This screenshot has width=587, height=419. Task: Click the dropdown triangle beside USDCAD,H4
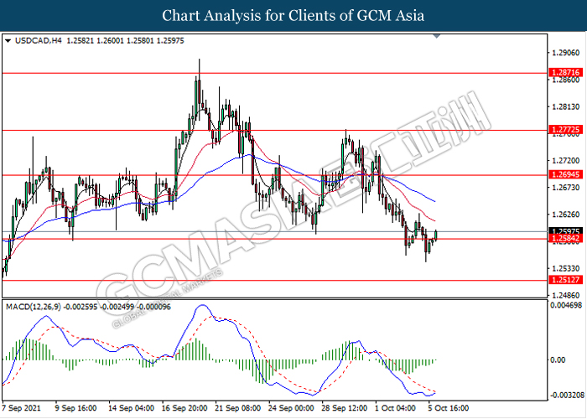click(8, 41)
